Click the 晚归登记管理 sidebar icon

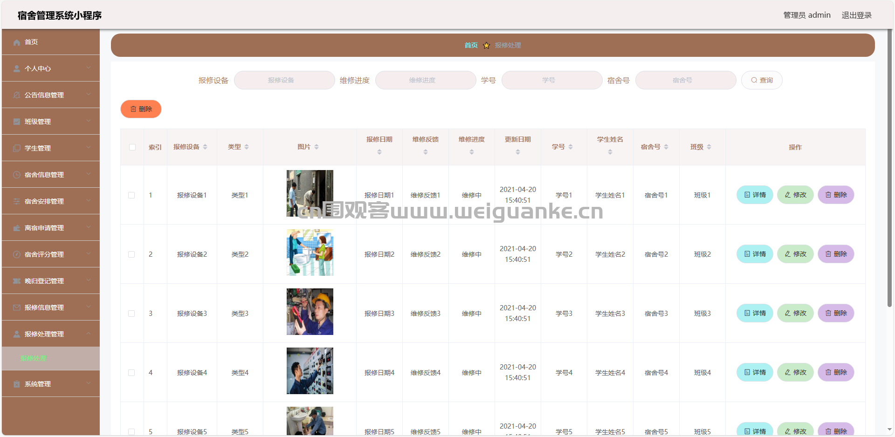(x=17, y=281)
